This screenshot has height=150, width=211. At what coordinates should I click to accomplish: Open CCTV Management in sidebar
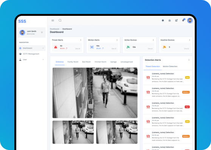point(31,54)
